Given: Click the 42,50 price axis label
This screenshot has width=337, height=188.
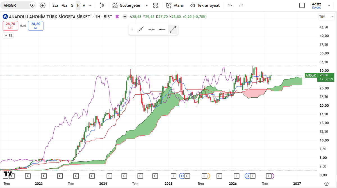Looking at the screenshot, I should pyautogui.click(x=324, y=27).
